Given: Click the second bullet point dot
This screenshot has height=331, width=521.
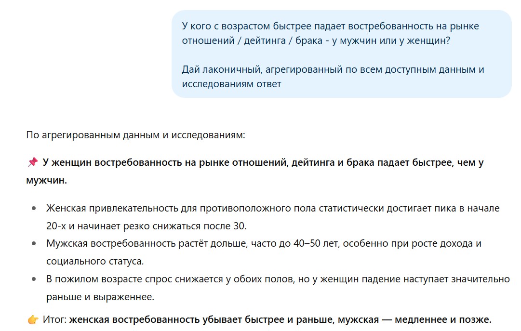Looking at the screenshot, I should [34, 244].
